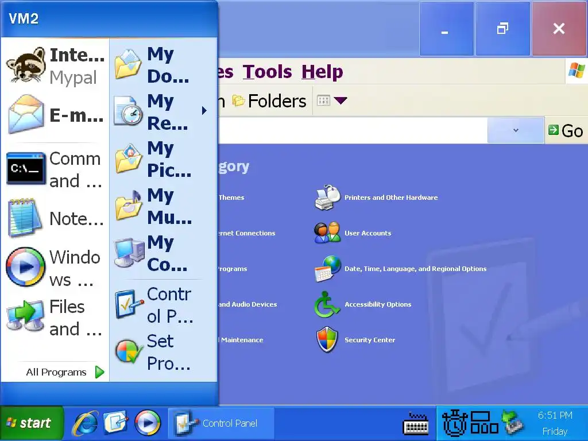Open Notepad from the Start menu

[x=55, y=218]
